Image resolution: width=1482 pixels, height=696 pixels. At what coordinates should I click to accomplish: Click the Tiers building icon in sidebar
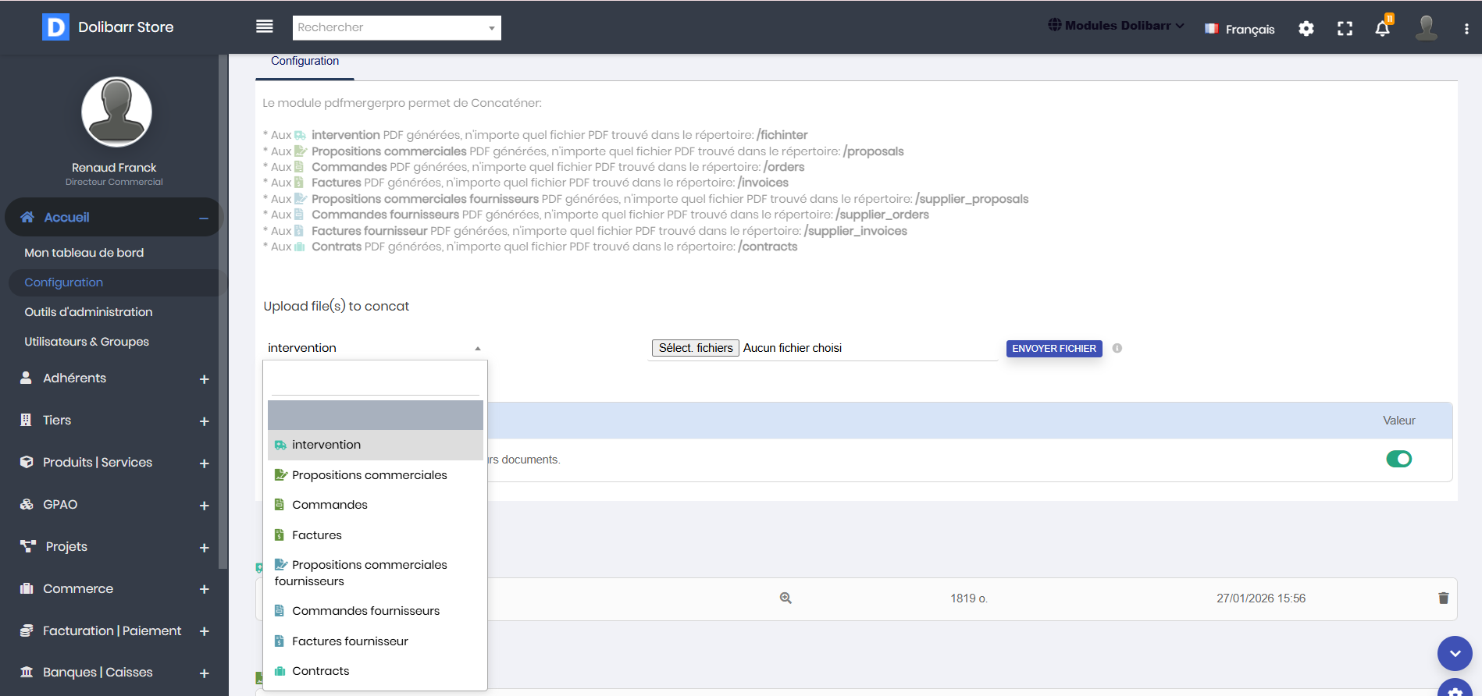tap(27, 420)
